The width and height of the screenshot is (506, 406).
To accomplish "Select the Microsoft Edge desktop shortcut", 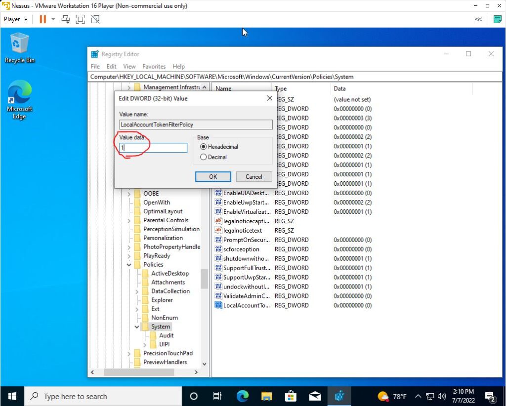I will tap(19, 99).
